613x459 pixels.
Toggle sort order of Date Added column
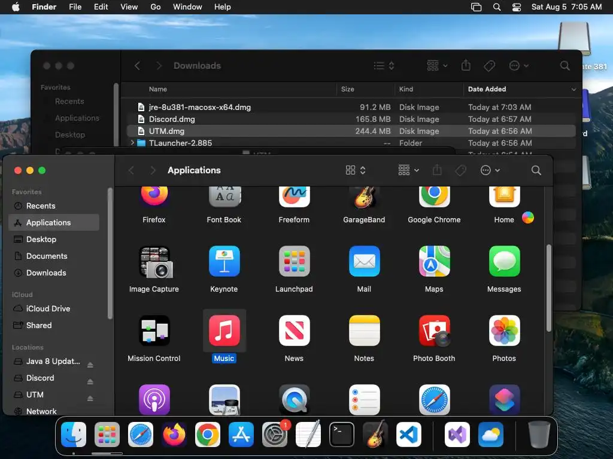(521, 90)
